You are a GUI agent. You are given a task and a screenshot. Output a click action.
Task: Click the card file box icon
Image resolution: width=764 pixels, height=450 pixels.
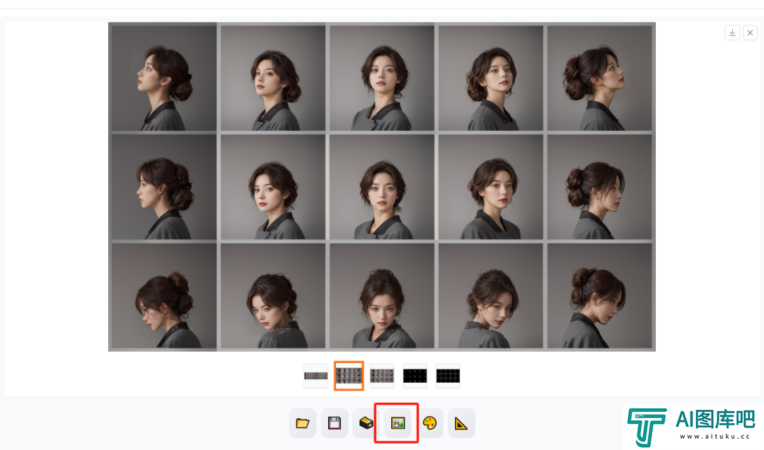366,422
